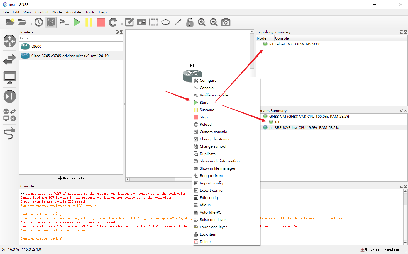The height and width of the screenshot is (254, 408).
Task: Click the zoom out magnifier icon
Action: pos(214,22)
